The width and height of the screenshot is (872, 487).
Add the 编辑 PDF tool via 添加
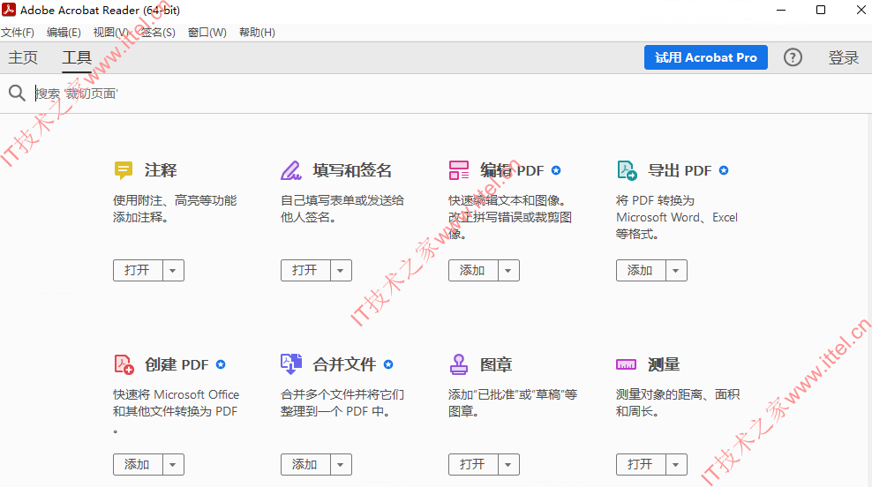[473, 271]
